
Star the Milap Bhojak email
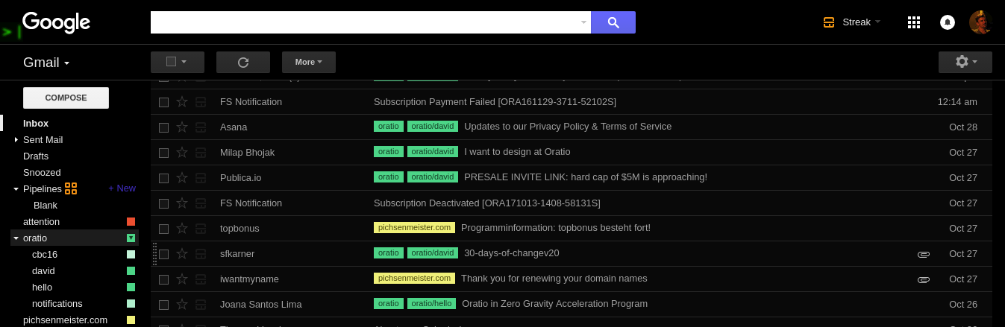point(182,152)
